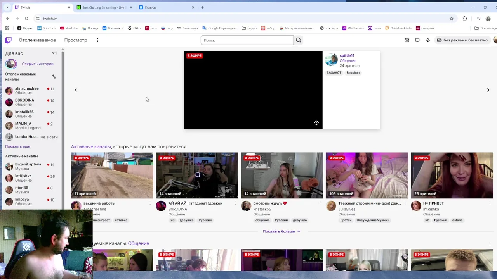Click 'Ravshan' tag on featured stream

(353, 72)
